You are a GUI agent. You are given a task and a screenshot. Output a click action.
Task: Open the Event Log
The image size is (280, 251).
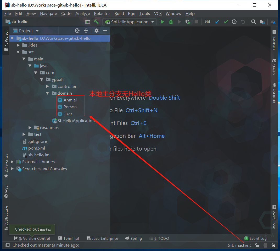point(255,238)
